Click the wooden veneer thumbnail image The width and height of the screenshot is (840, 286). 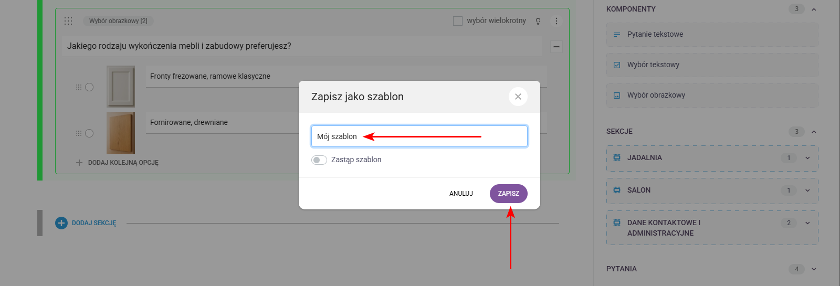click(x=121, y=133)
